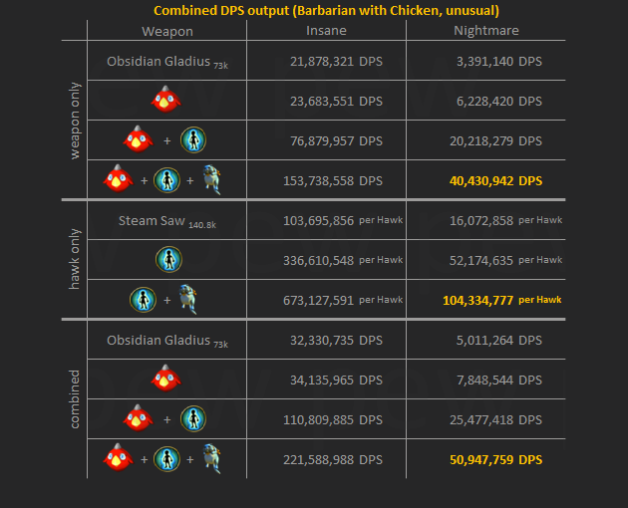Click the white pet icon in the 221,588,988 DPS row
Image resolution: width=628 pixels, height=508 pixels.
pos(211,458)
